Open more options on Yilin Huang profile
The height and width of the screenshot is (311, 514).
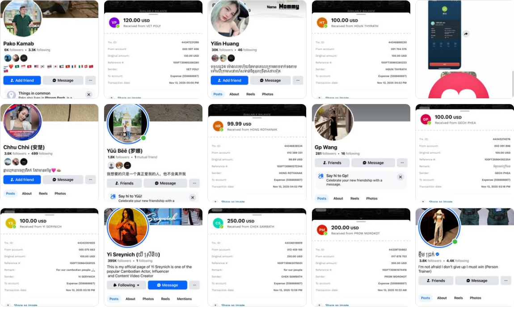pos(298,80)
